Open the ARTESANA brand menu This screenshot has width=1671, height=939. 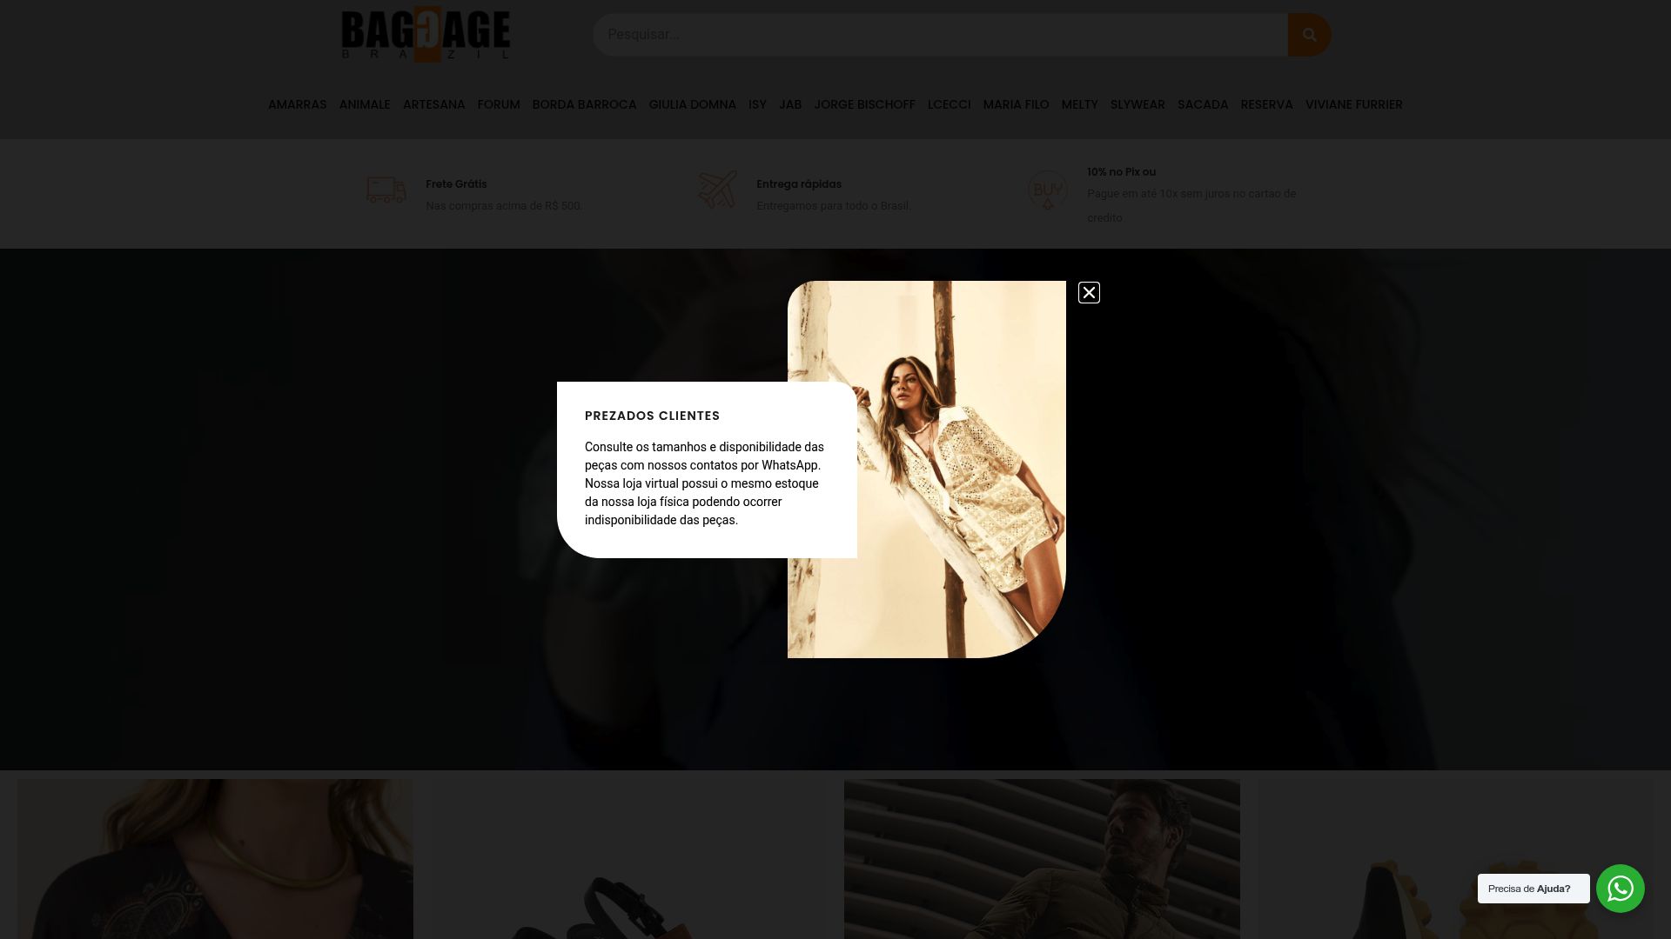[434, 104]
